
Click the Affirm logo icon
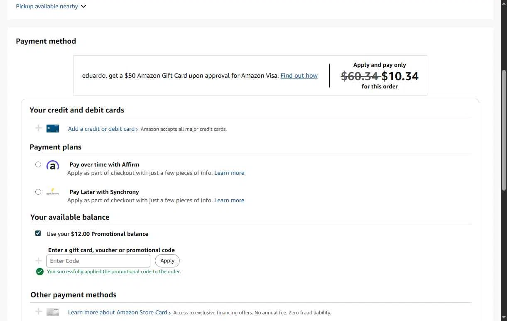click(x=53, y=165)
